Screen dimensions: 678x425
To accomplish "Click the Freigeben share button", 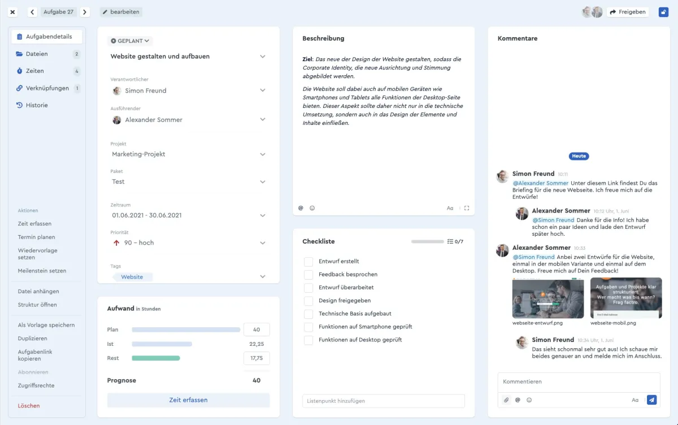I will tap(628, 12).
